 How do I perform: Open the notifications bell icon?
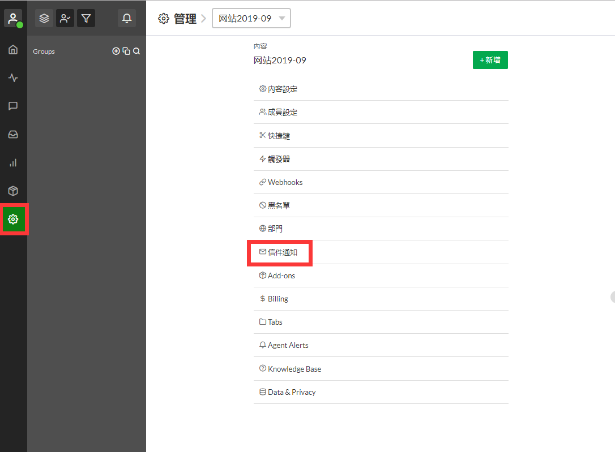tap(127, 18)
